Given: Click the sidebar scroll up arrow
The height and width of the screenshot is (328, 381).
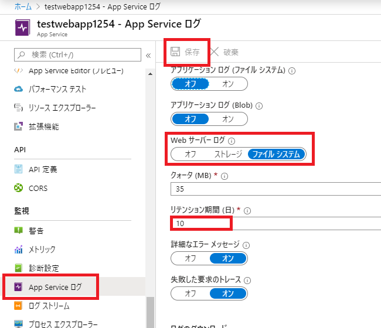Looking at the screenshot, I should click(x=150, y=74).
